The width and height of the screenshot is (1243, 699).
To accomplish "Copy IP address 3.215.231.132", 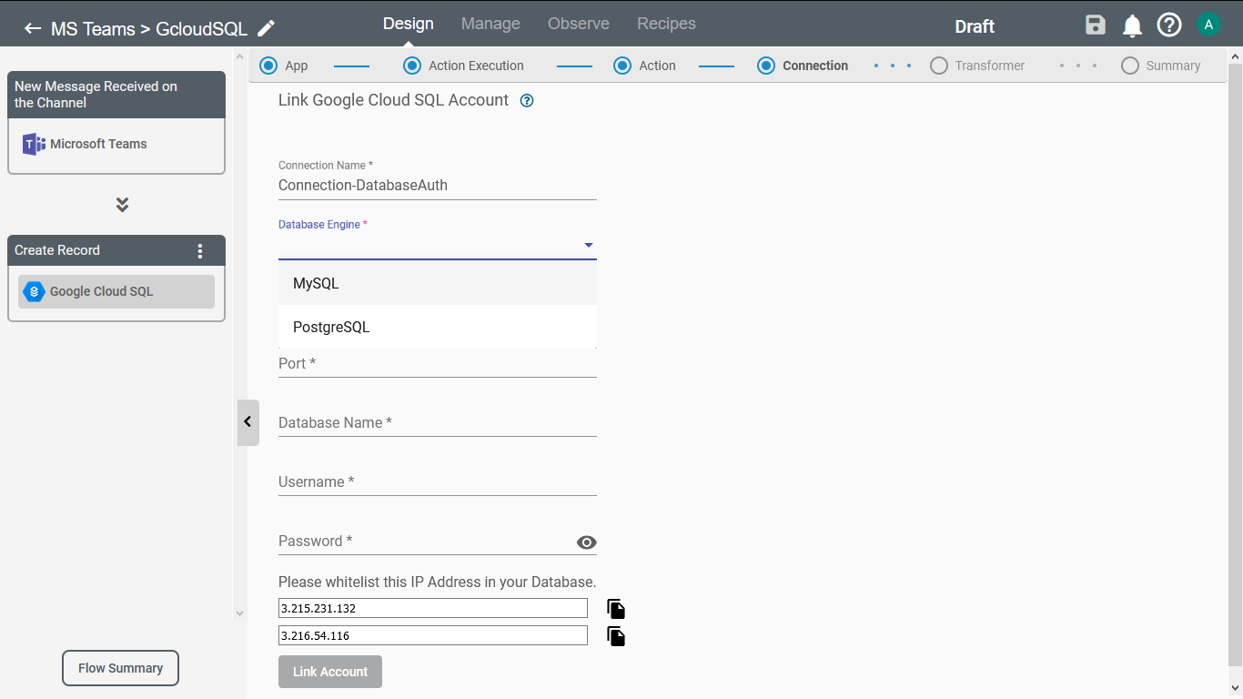I will [616, 609].
